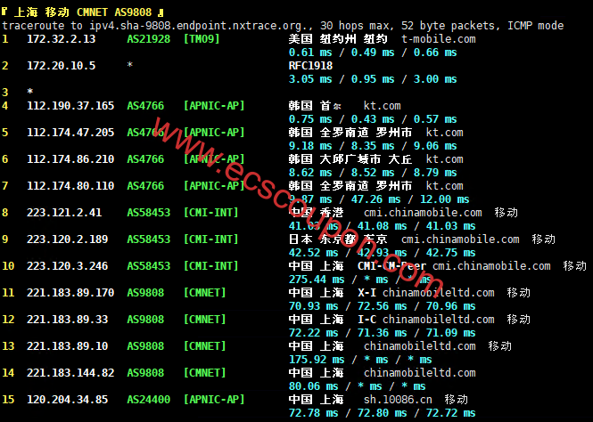The width and height of the screenshot is (593, 422).
Task: Click the IP address 223.120.2.189
Action: pyautogui.click(x=67, y=239)
